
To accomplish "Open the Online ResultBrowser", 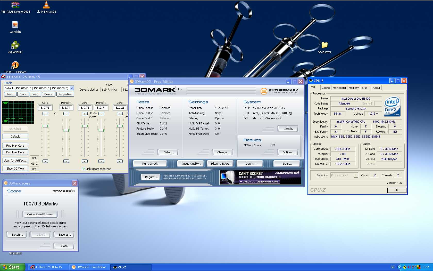I will (x=40, y=214).
